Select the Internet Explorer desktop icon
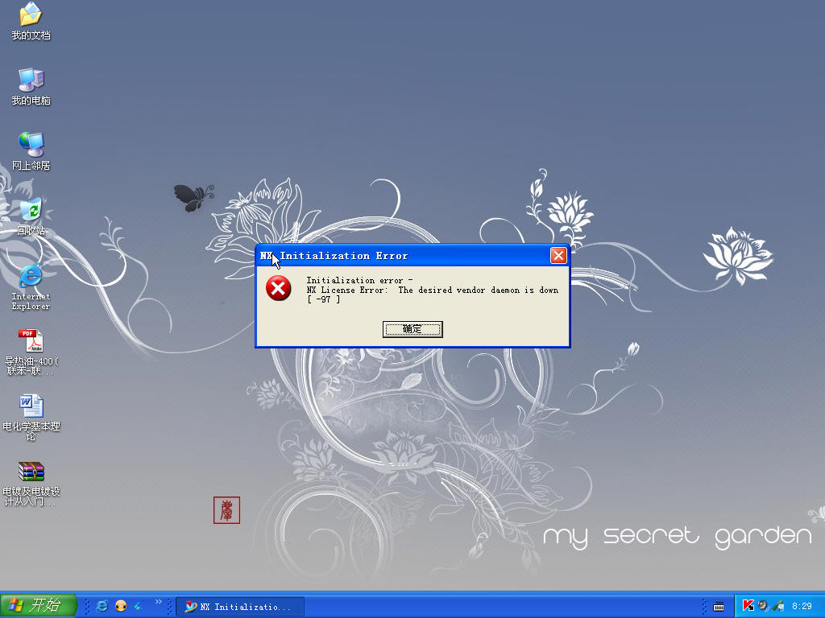The width and height of the screenshot is (825, 618). coord(31,287)
